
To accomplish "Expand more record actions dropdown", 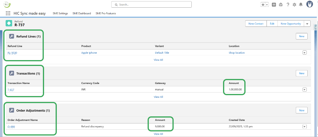I will click(307, 24).
